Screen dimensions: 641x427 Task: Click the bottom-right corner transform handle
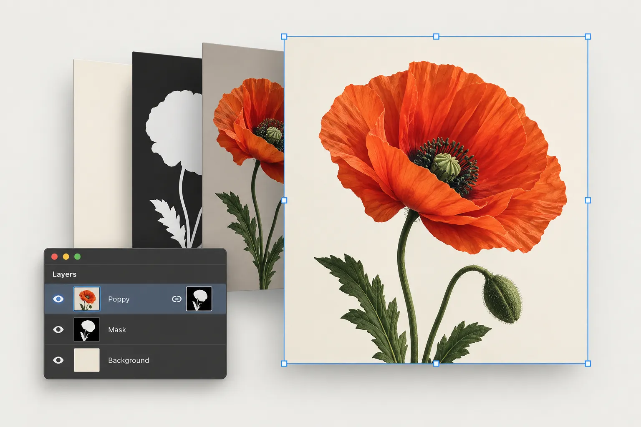coord(588,364)
